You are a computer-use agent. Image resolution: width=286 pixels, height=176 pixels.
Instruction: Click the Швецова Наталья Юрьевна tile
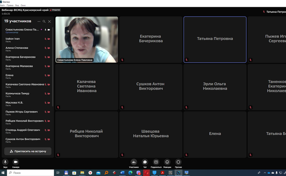point(151,135)
